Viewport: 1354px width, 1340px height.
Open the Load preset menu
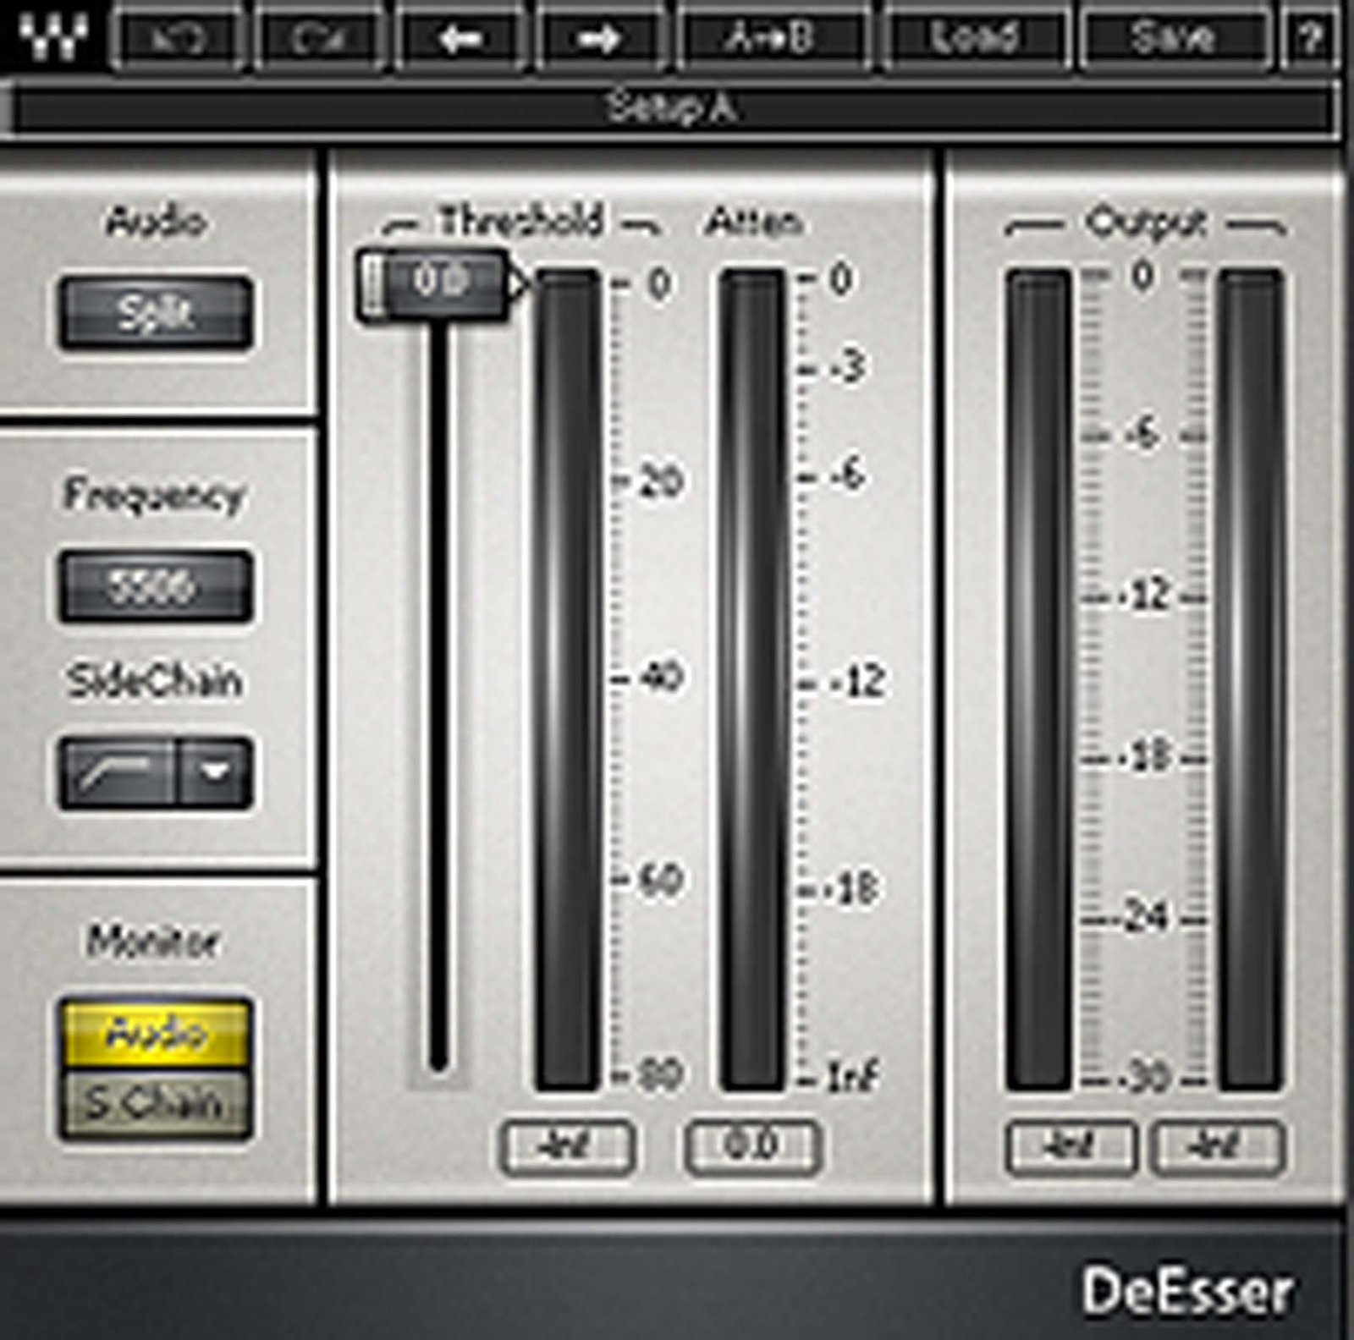(973, 38)
